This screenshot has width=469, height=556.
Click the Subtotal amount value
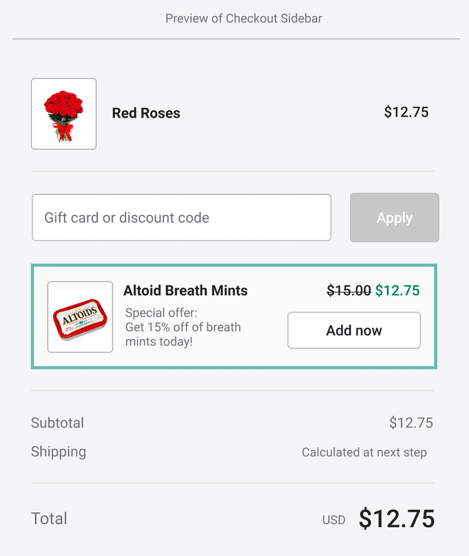(411, 423)
